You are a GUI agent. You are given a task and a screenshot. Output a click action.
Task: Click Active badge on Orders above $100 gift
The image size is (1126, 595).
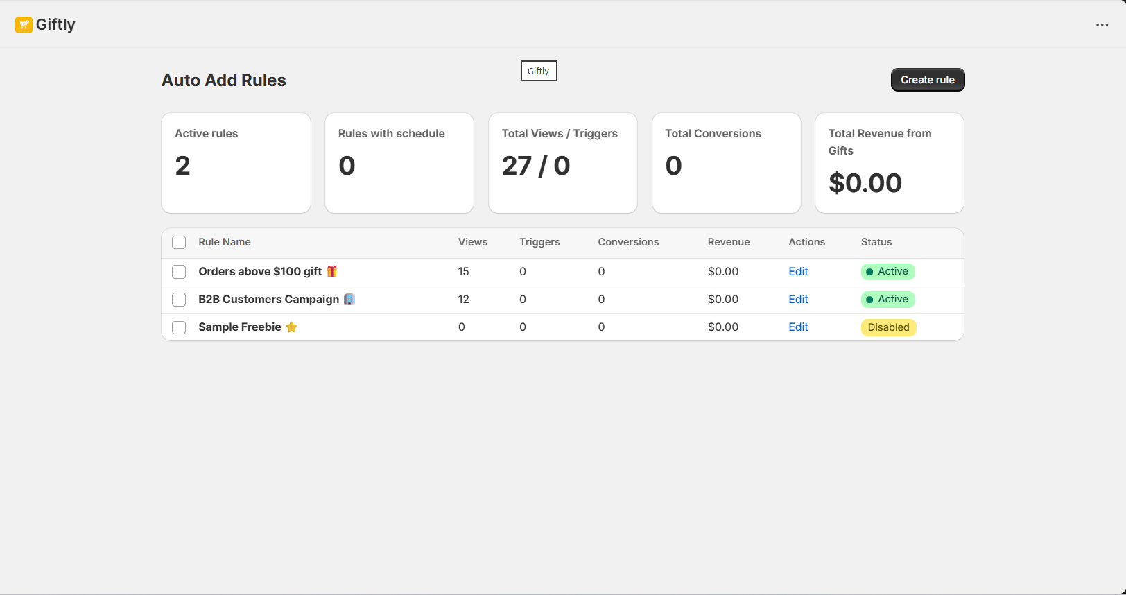pos(887,272)
